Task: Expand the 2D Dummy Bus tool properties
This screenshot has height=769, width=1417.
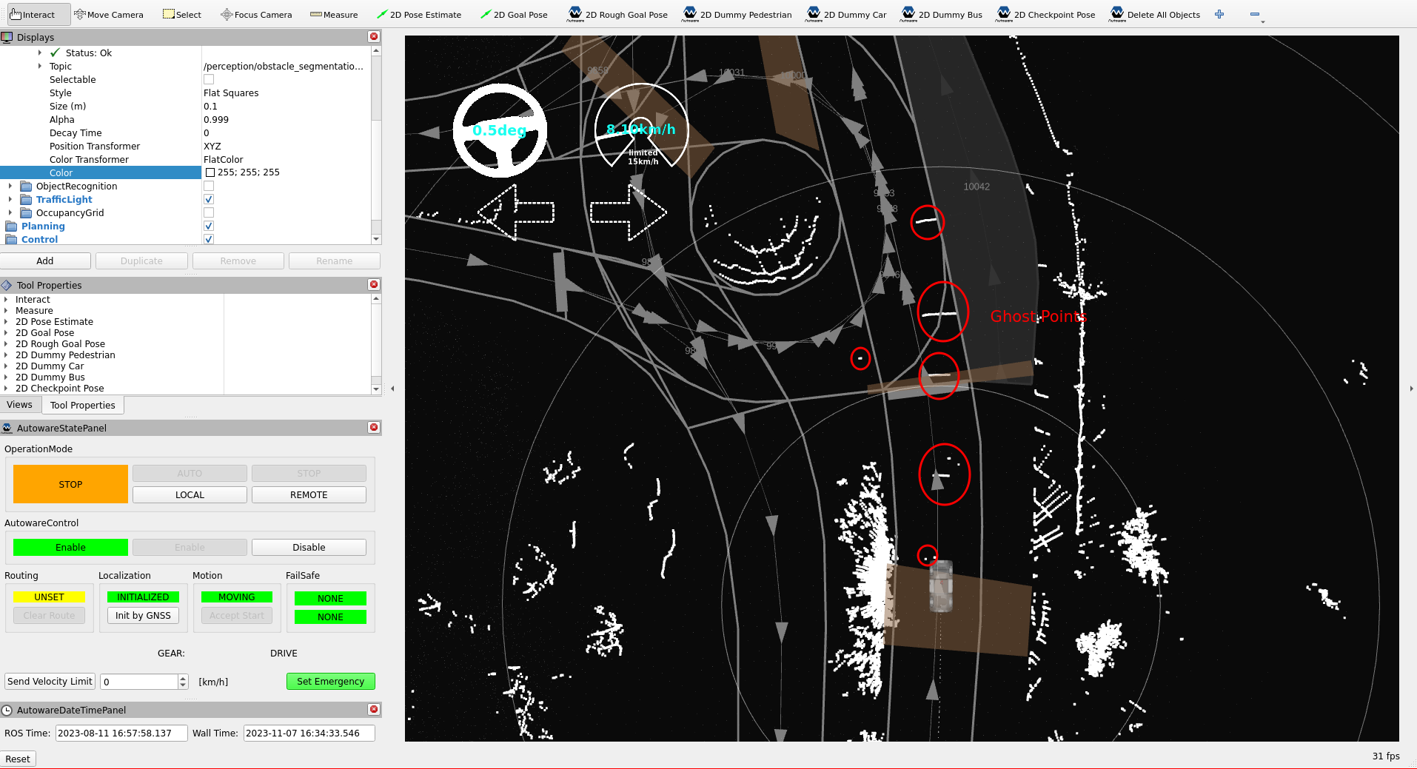Action: click(x=6, y=377)
